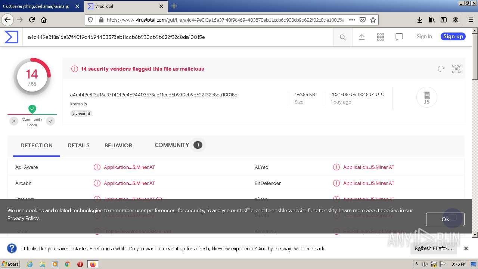Switch to the BEHAVIOR tab
The height and width of the screenshot is (269, 478).
tap(118, 145)
